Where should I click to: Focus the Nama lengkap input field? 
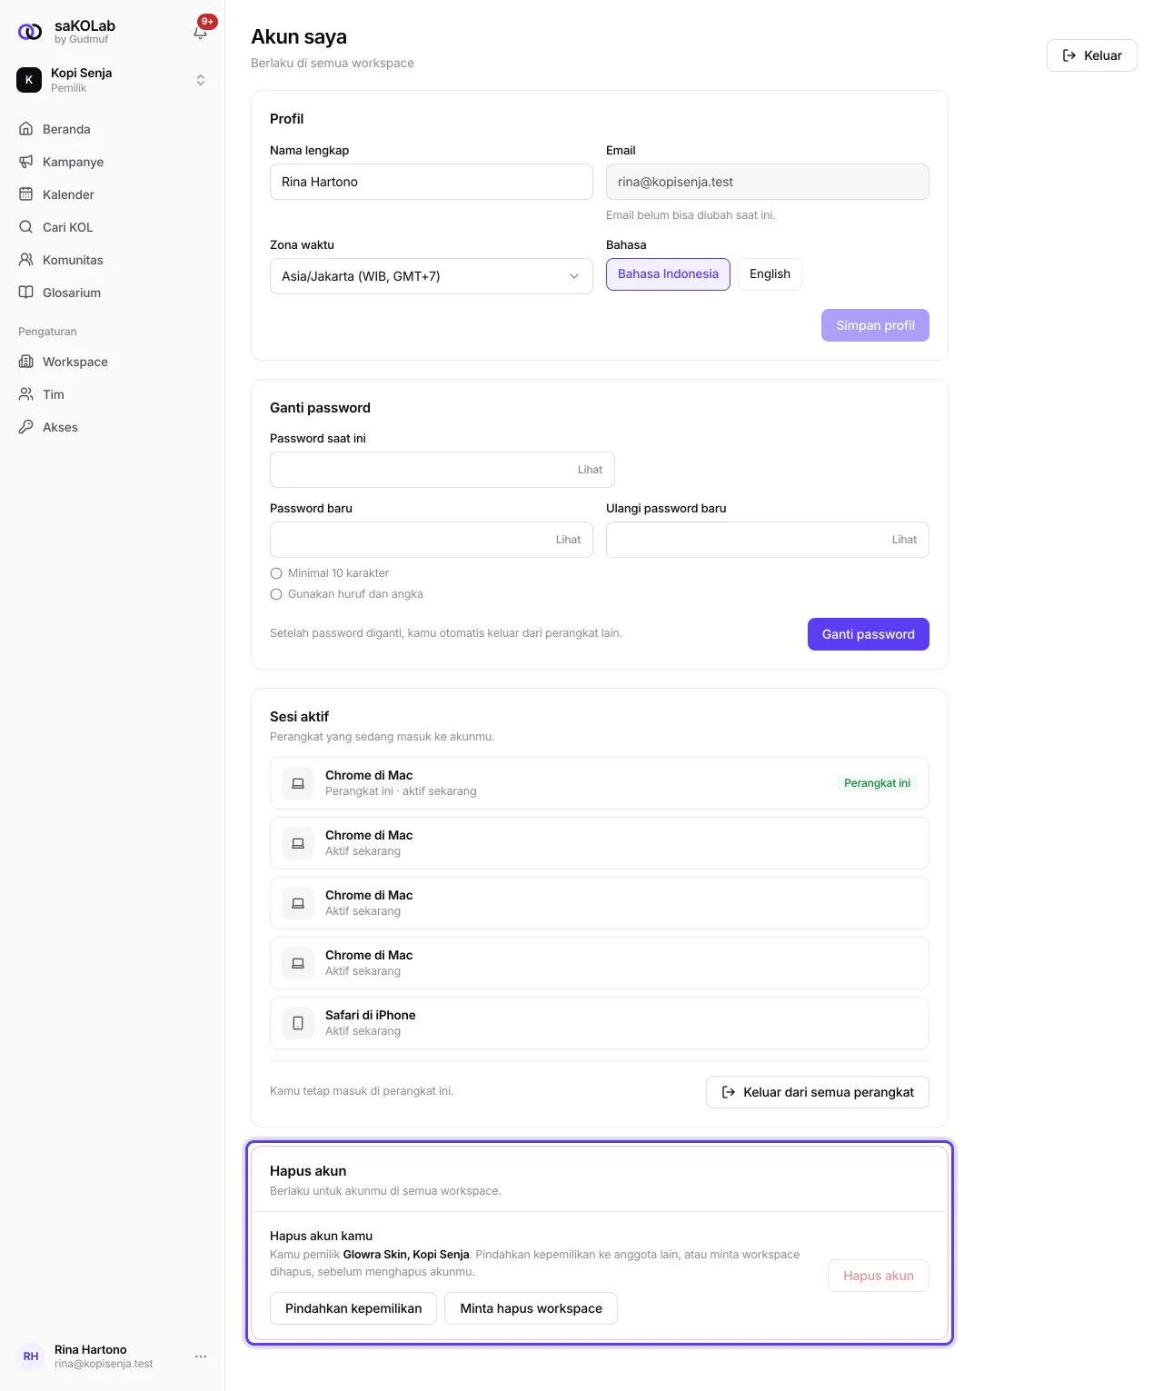432,182
